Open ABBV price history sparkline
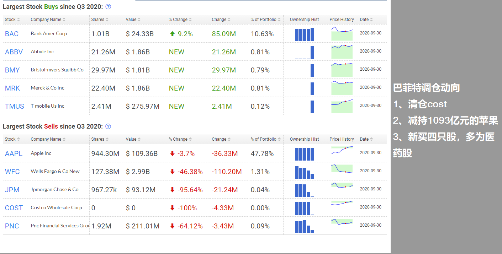Viewport: 502px width, 254px height. [x=342, y=52]
